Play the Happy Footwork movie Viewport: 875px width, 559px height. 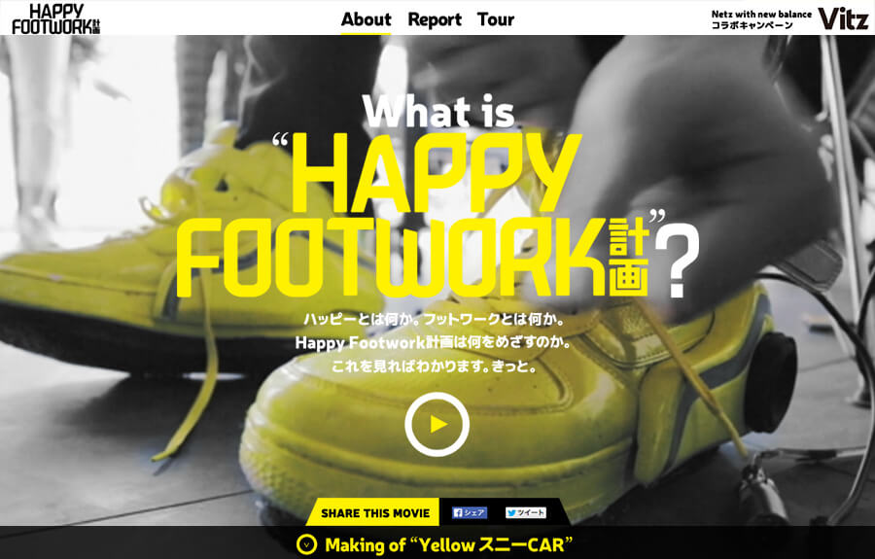[437, 424]
